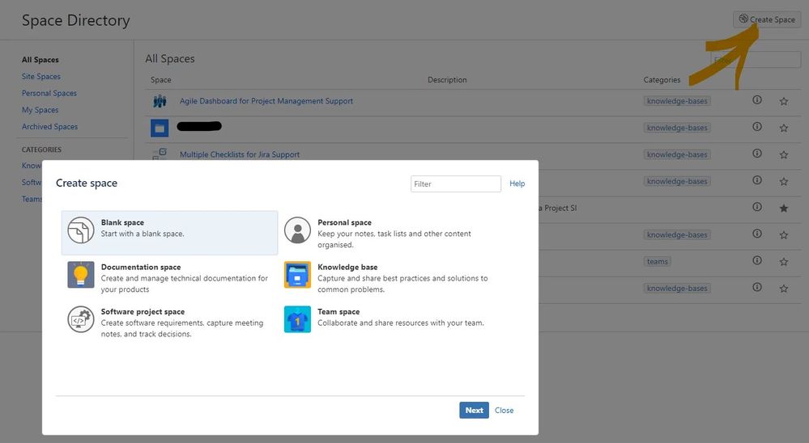This screenshot has height=443, width=809.
Task: Favourite the Agile Dashboard space star
Action: pos(784,102)
